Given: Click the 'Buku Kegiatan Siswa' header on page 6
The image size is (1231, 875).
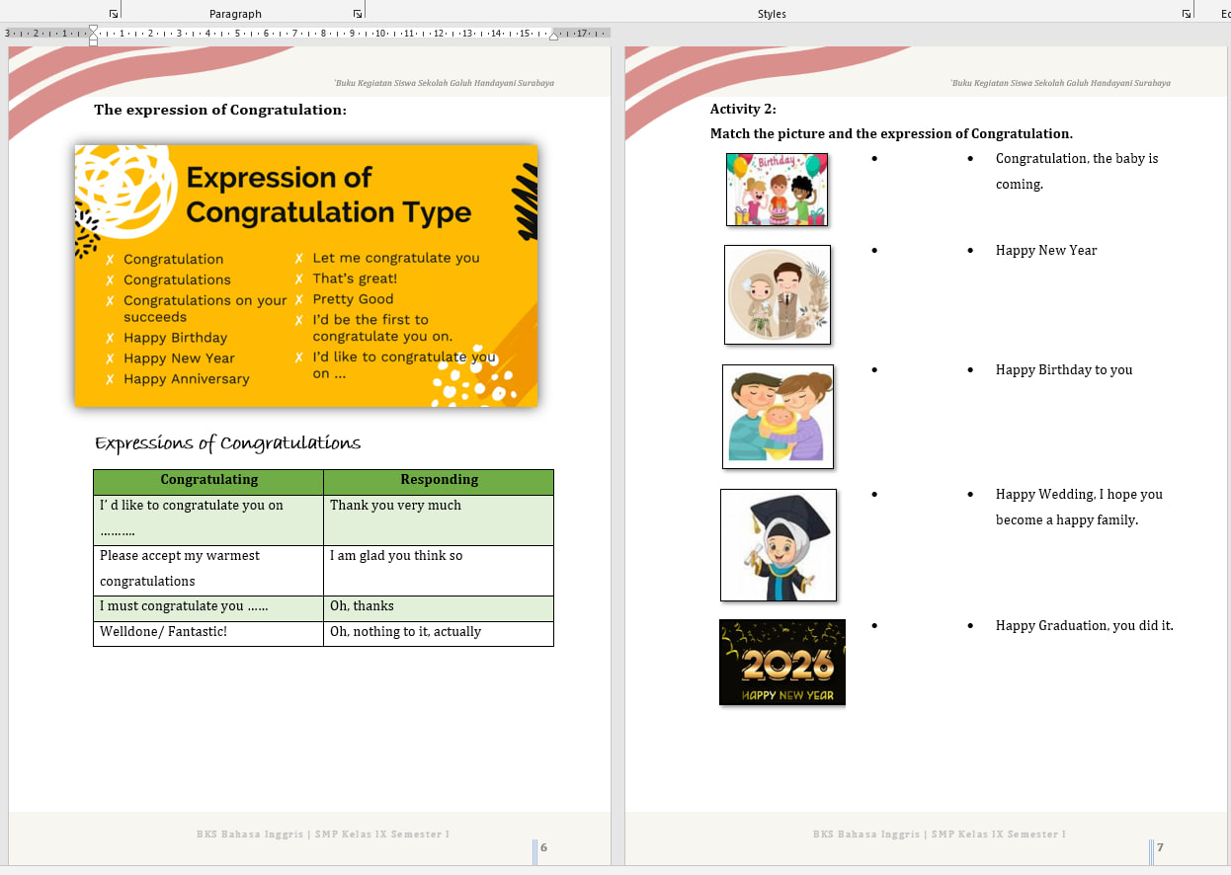Looking at the screenshot, I should pos(445,83).
